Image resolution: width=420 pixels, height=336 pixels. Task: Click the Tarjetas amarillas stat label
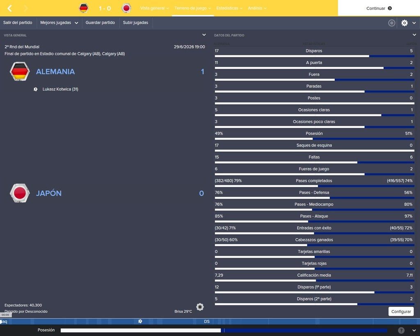point(314,251)
